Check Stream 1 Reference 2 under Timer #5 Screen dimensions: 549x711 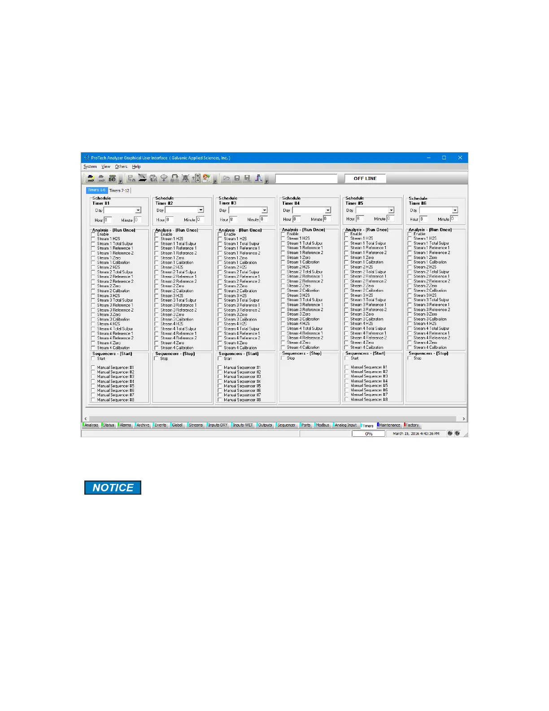point(347,253)
